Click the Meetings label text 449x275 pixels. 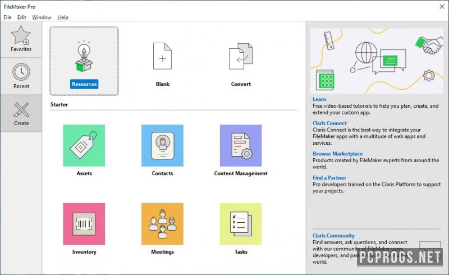pos(162,252)
